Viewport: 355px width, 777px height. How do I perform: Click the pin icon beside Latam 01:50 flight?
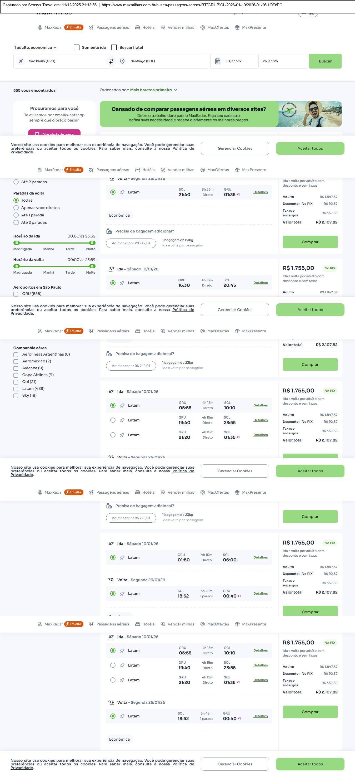pyautogui.click(x=122, y=557)
